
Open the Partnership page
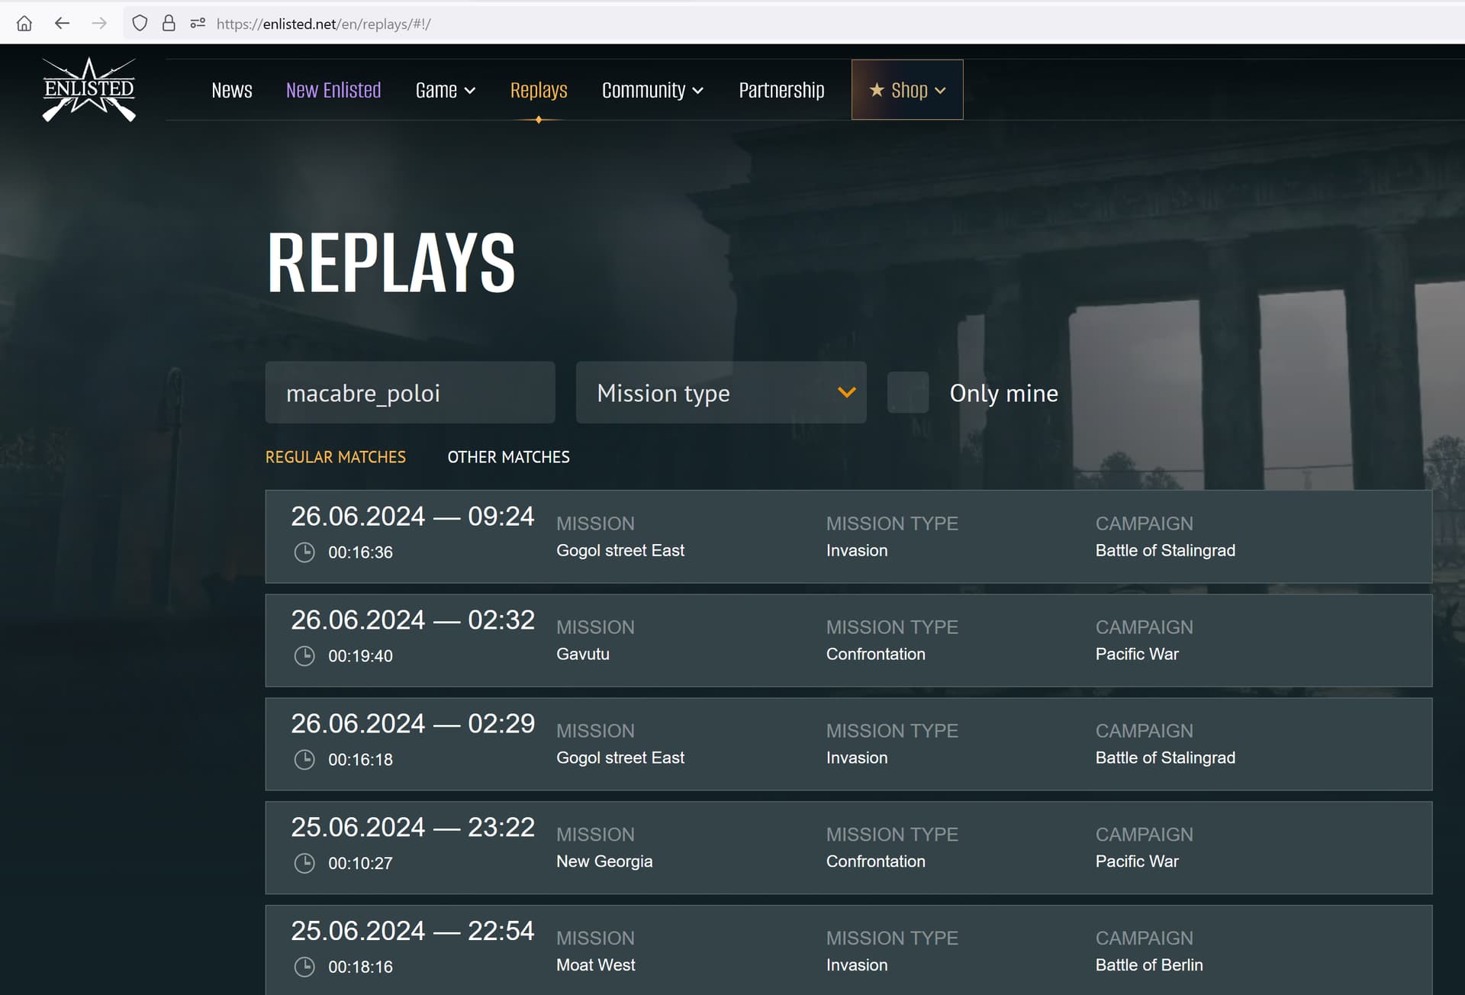781,89
